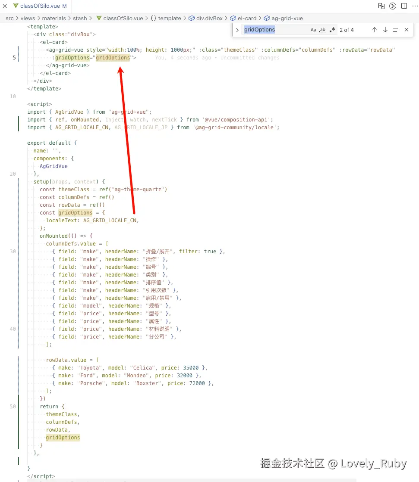The height and width of the screenshot is (482, 419).
Task: Click line number 50 in the gutter
Action: tap(13, 406)
